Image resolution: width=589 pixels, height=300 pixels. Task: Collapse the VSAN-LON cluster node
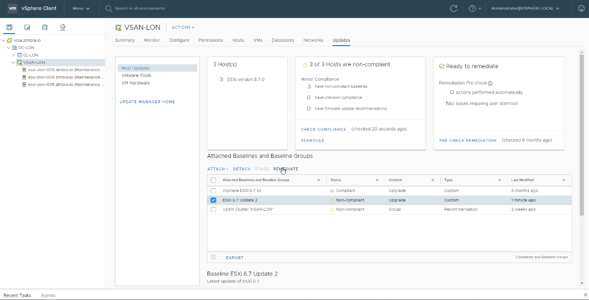pyautogui.click(x=13, y=62)
